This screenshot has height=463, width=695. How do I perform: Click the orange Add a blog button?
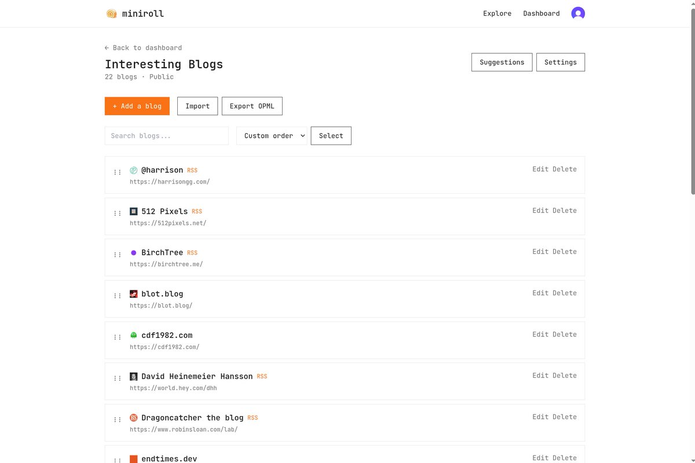(137, 106)
